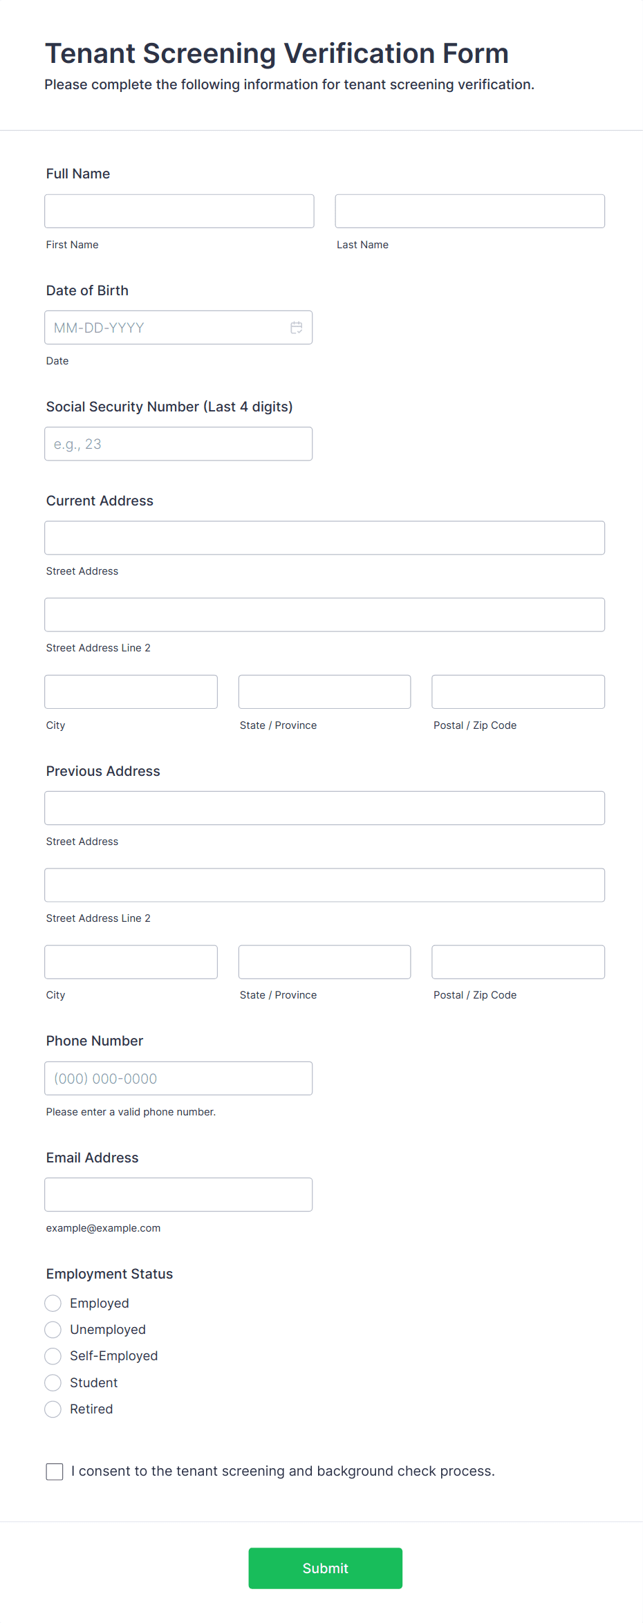Focus Current Address Street Address Line 2
The height and width of the screenshot is (1623, 643).
(x=324, y=615)
